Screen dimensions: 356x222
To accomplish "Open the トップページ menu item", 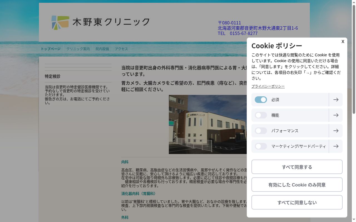I will (51, 49).
